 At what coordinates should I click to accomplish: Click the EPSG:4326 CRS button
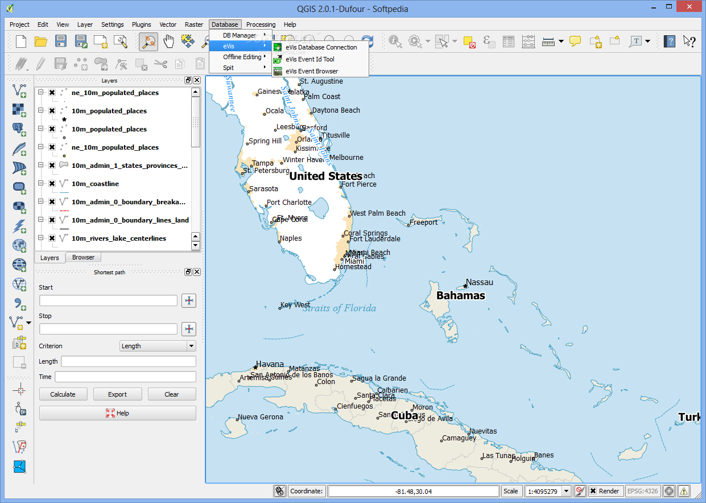(x=643, y=491)
